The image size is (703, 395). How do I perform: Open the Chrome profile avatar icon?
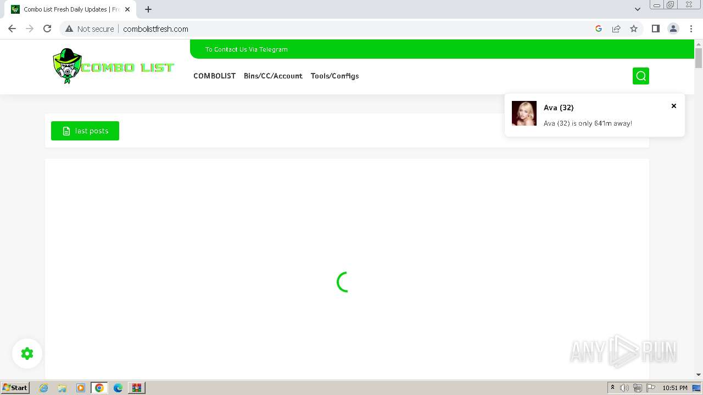(x=673, y=29)
